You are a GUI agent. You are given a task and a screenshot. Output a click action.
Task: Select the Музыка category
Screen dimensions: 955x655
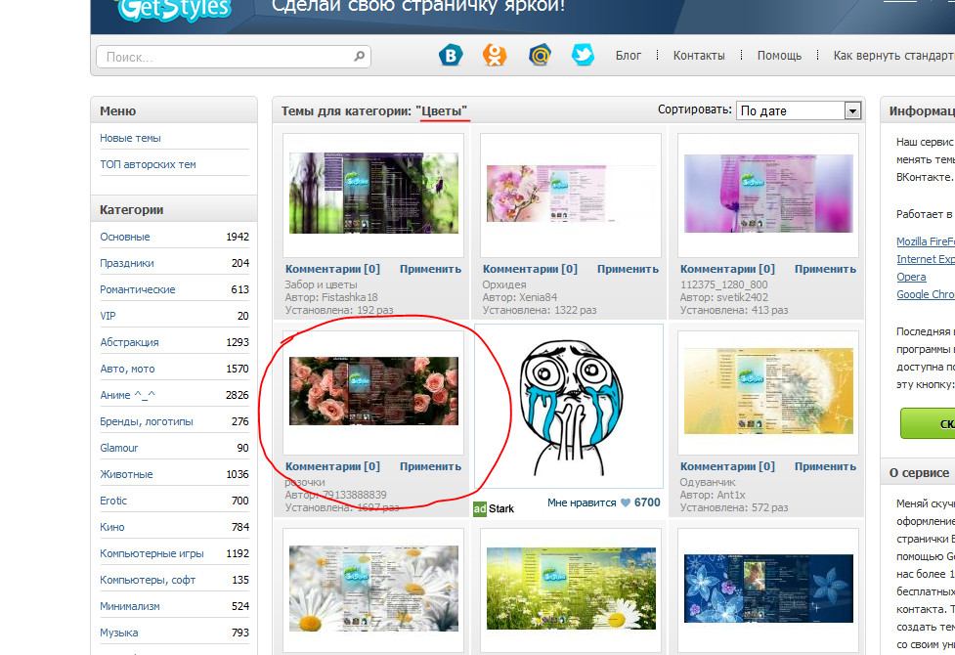click(x=119, y=633)
